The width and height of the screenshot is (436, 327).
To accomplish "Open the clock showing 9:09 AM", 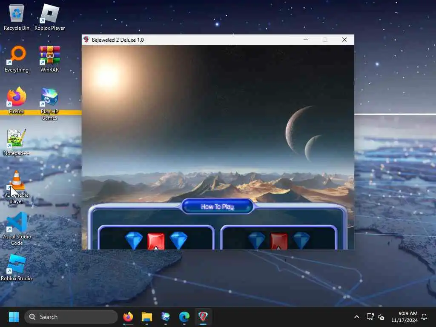I will pos(404,317).
